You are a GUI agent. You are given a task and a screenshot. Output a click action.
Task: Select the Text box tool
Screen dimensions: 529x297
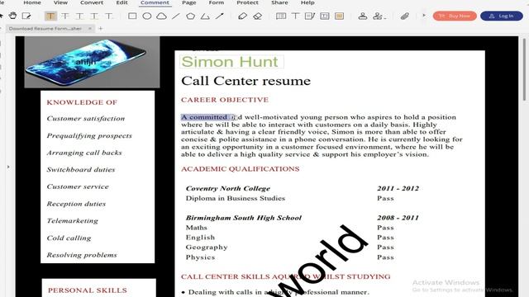click(x=325, y=16)
